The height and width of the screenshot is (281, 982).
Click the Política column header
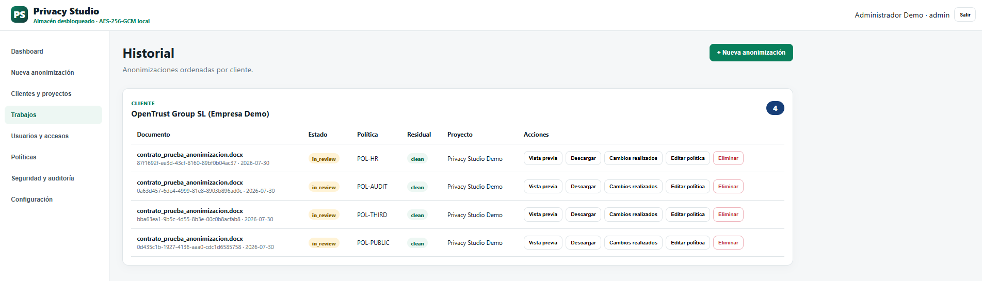point(367,135)
